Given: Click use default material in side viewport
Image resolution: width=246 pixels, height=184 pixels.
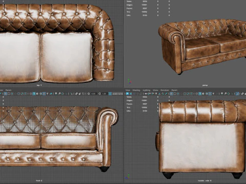Looking at the screenshot, I should coord(203,94).
